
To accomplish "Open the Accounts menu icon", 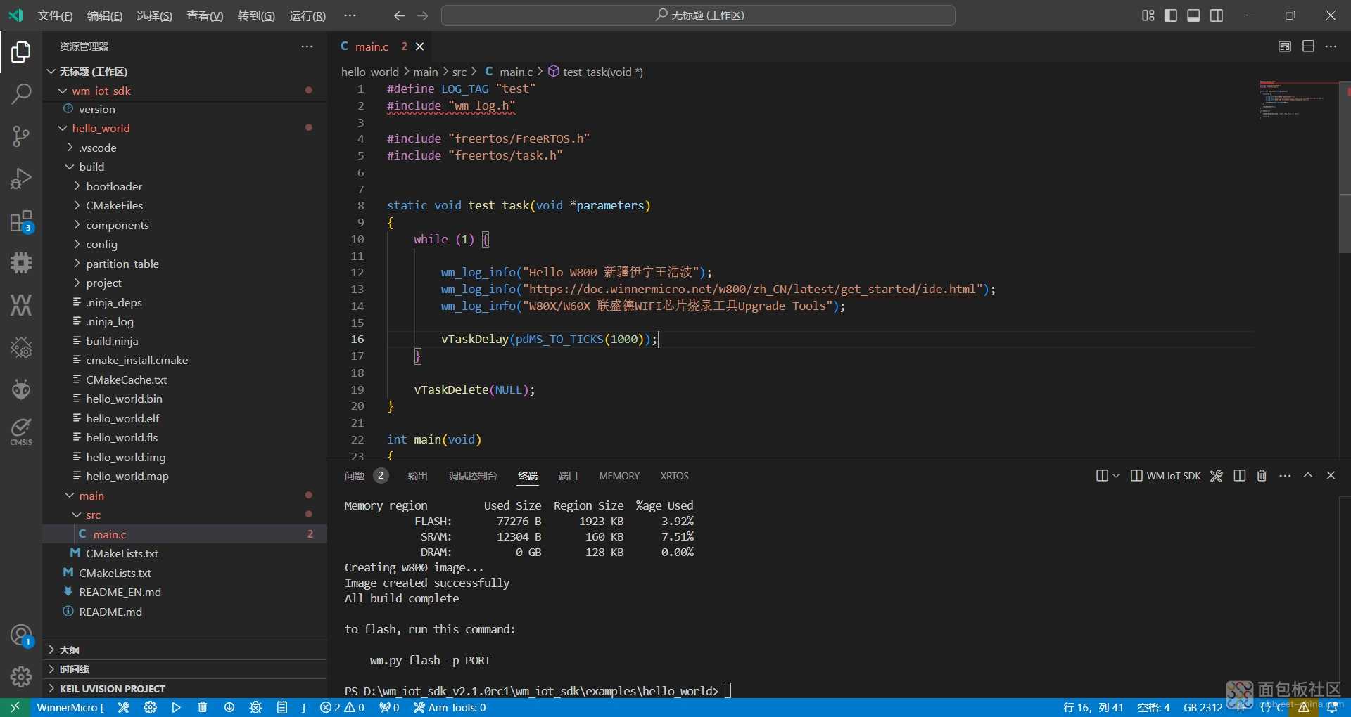I will coord(21,635).
